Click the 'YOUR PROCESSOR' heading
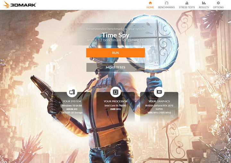The height and width of the screenshot is (163, 231). tap(116, 101)
